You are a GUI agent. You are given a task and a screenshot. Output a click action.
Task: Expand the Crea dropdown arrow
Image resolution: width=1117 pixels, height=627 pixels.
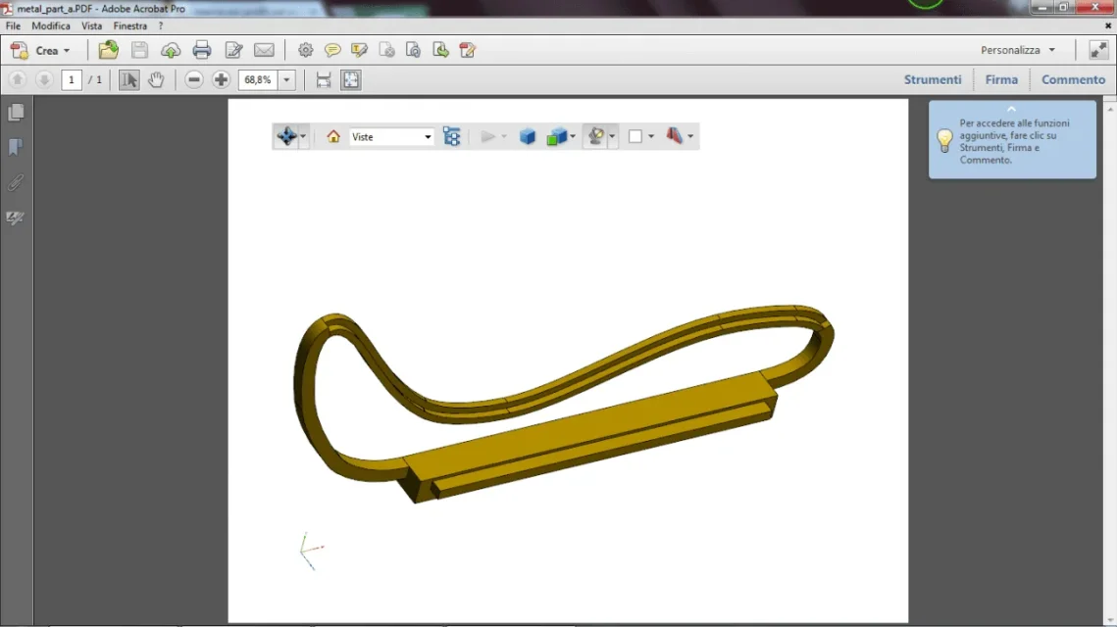[x=67, y=51]
